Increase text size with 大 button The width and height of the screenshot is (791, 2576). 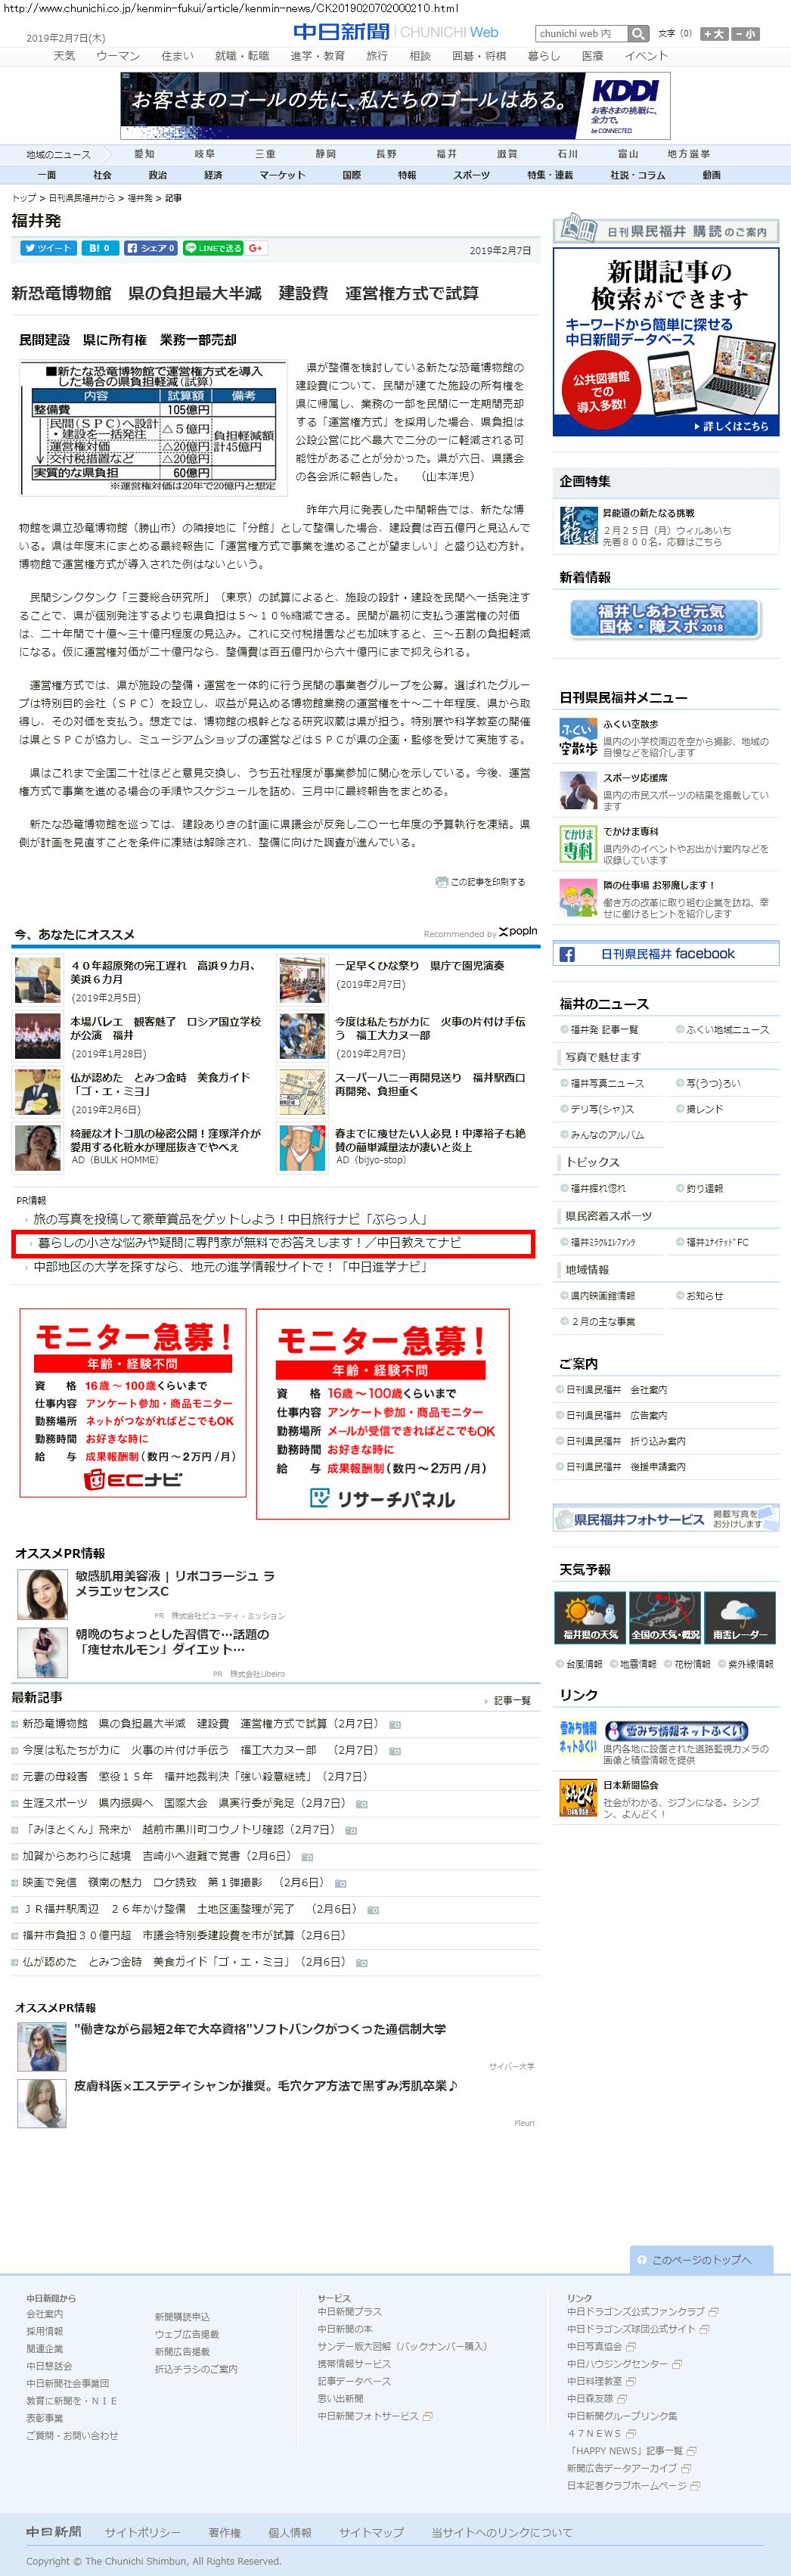[714, 34]
